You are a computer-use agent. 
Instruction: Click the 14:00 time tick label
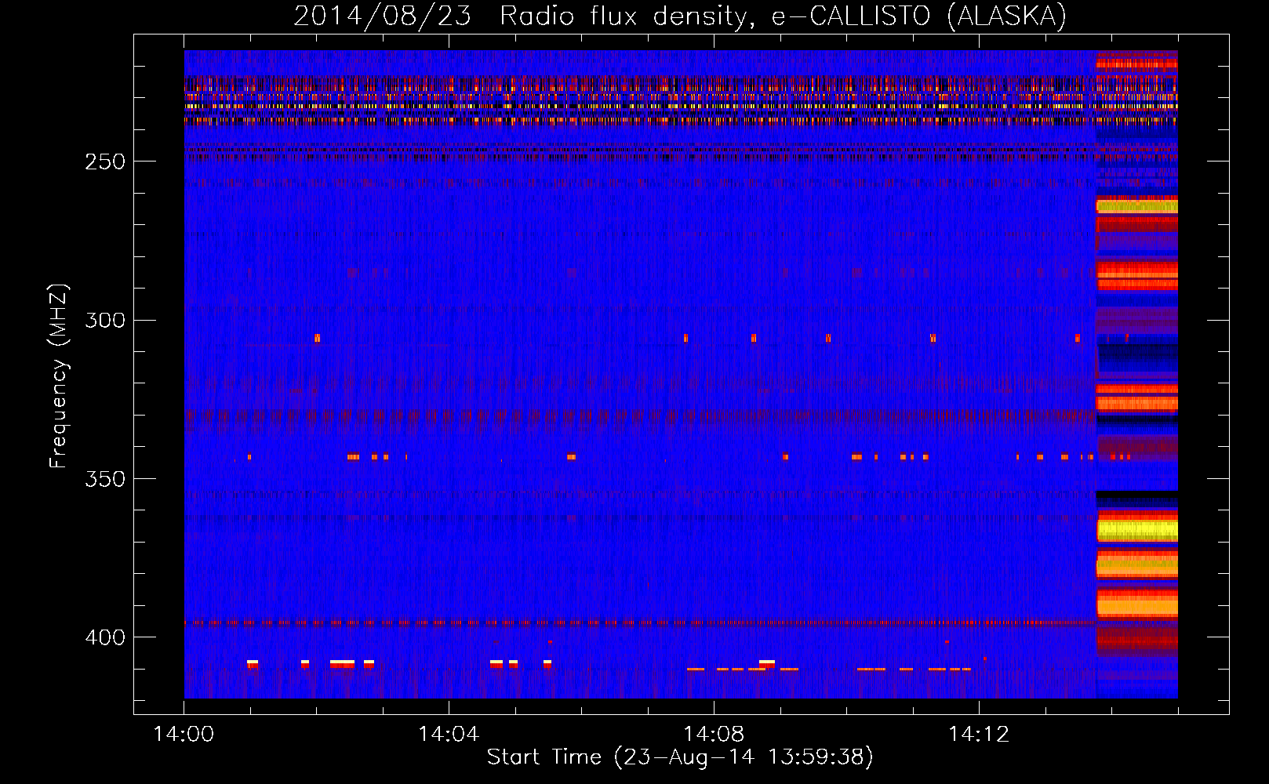pos(184,735)
